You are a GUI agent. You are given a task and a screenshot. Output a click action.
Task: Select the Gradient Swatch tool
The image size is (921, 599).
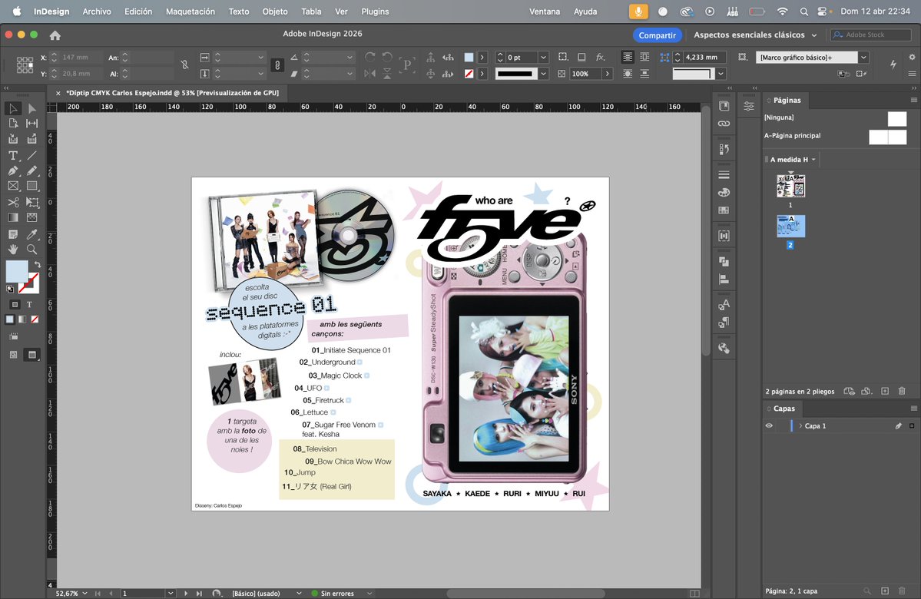tap(13, 217)
